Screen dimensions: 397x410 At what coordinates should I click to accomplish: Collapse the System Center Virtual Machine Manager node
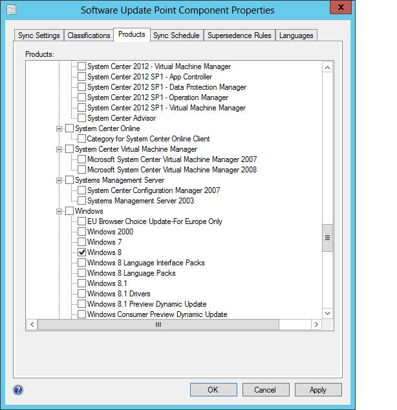pyautogui.click(x=59, y=149)
